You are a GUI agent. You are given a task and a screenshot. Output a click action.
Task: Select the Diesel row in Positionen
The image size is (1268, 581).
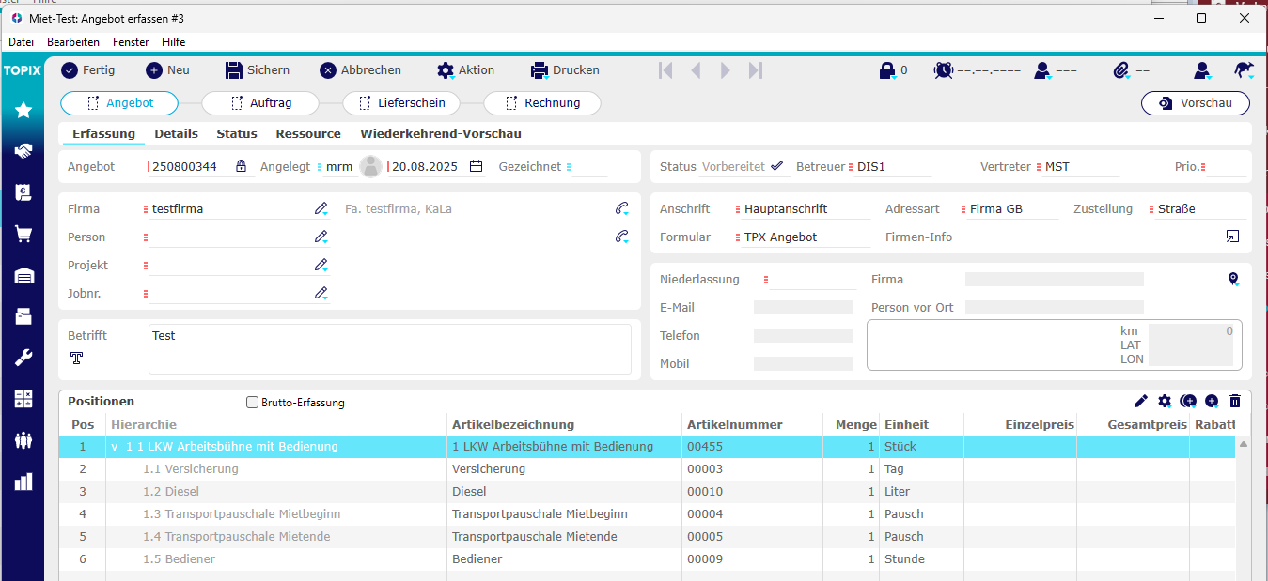pos(648,492)
